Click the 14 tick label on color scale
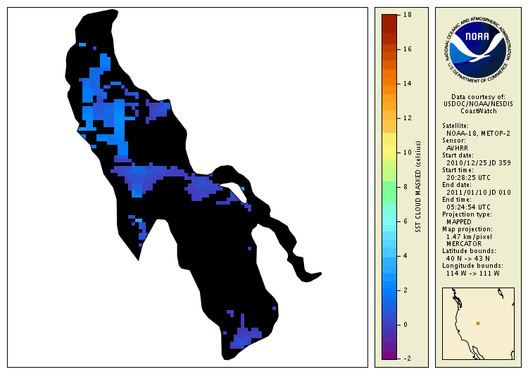 point(408,84)
